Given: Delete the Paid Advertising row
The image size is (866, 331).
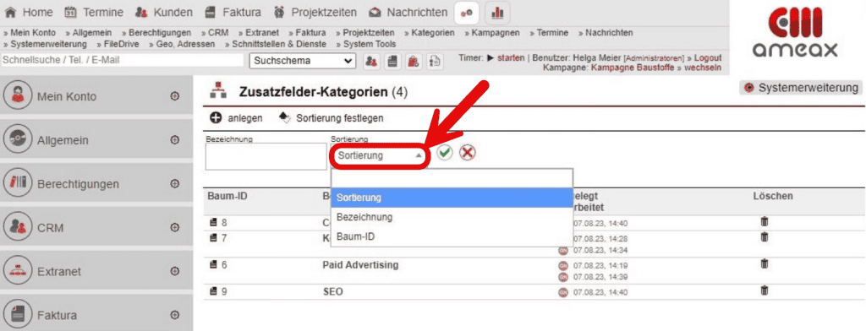Looking at the screenshot, I should pyautogui.click(x=765, y=263).
